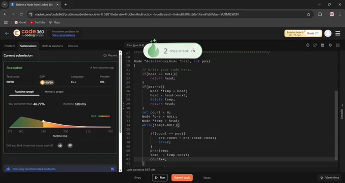Show the Memory graph tab
Viewport: 345px width, 183px height.
(54, 92)
